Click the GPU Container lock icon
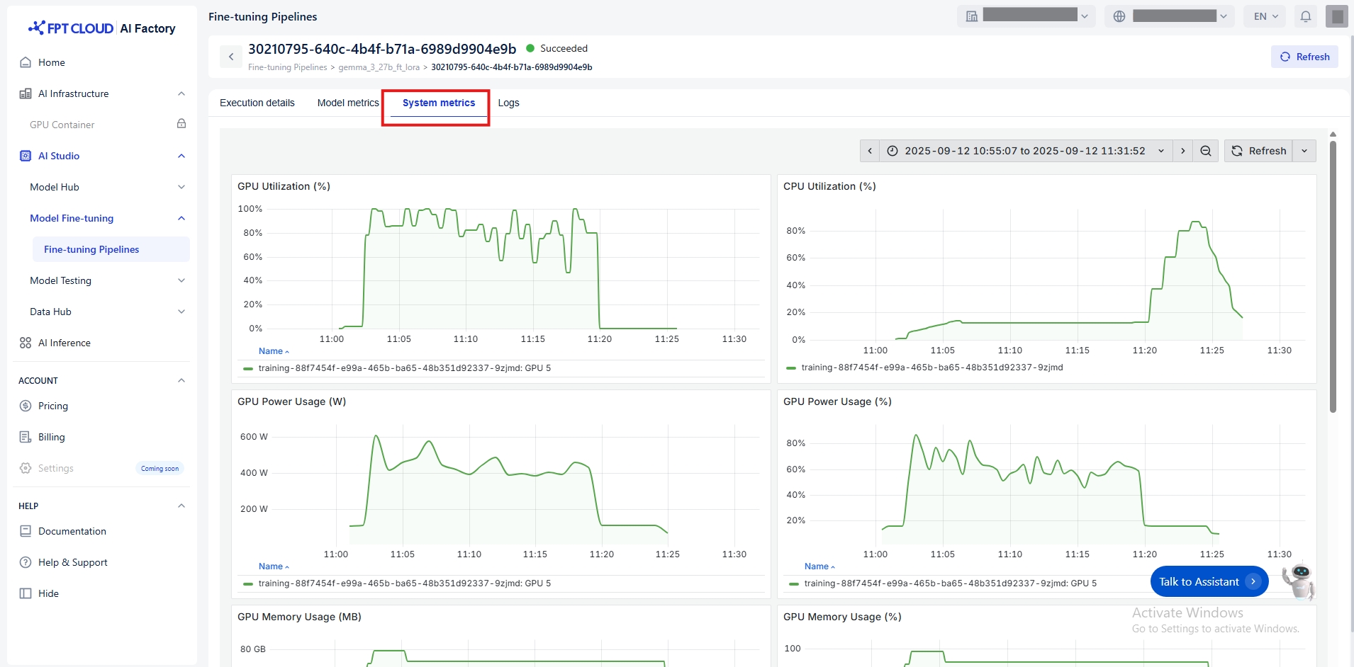Viewport: 1354px width, 667px height. click(x=181, y=124)
